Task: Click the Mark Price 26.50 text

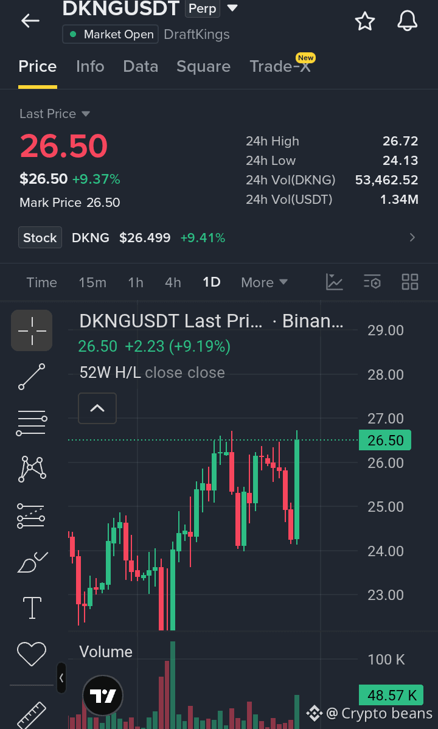Action: point(70,202)
